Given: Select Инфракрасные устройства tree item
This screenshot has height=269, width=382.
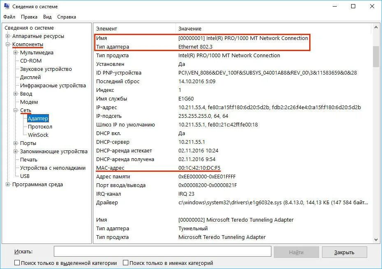Looking at the screenshot, I should coord(53,86).
